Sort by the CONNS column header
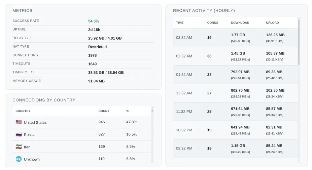This screenshot has width=312, height=170. coord(213,23)
